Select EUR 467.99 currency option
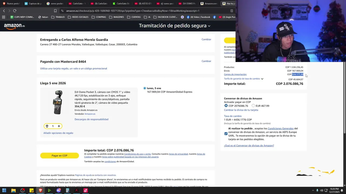The height and width of the screenshot is (194, 346). tap(253, 106)
